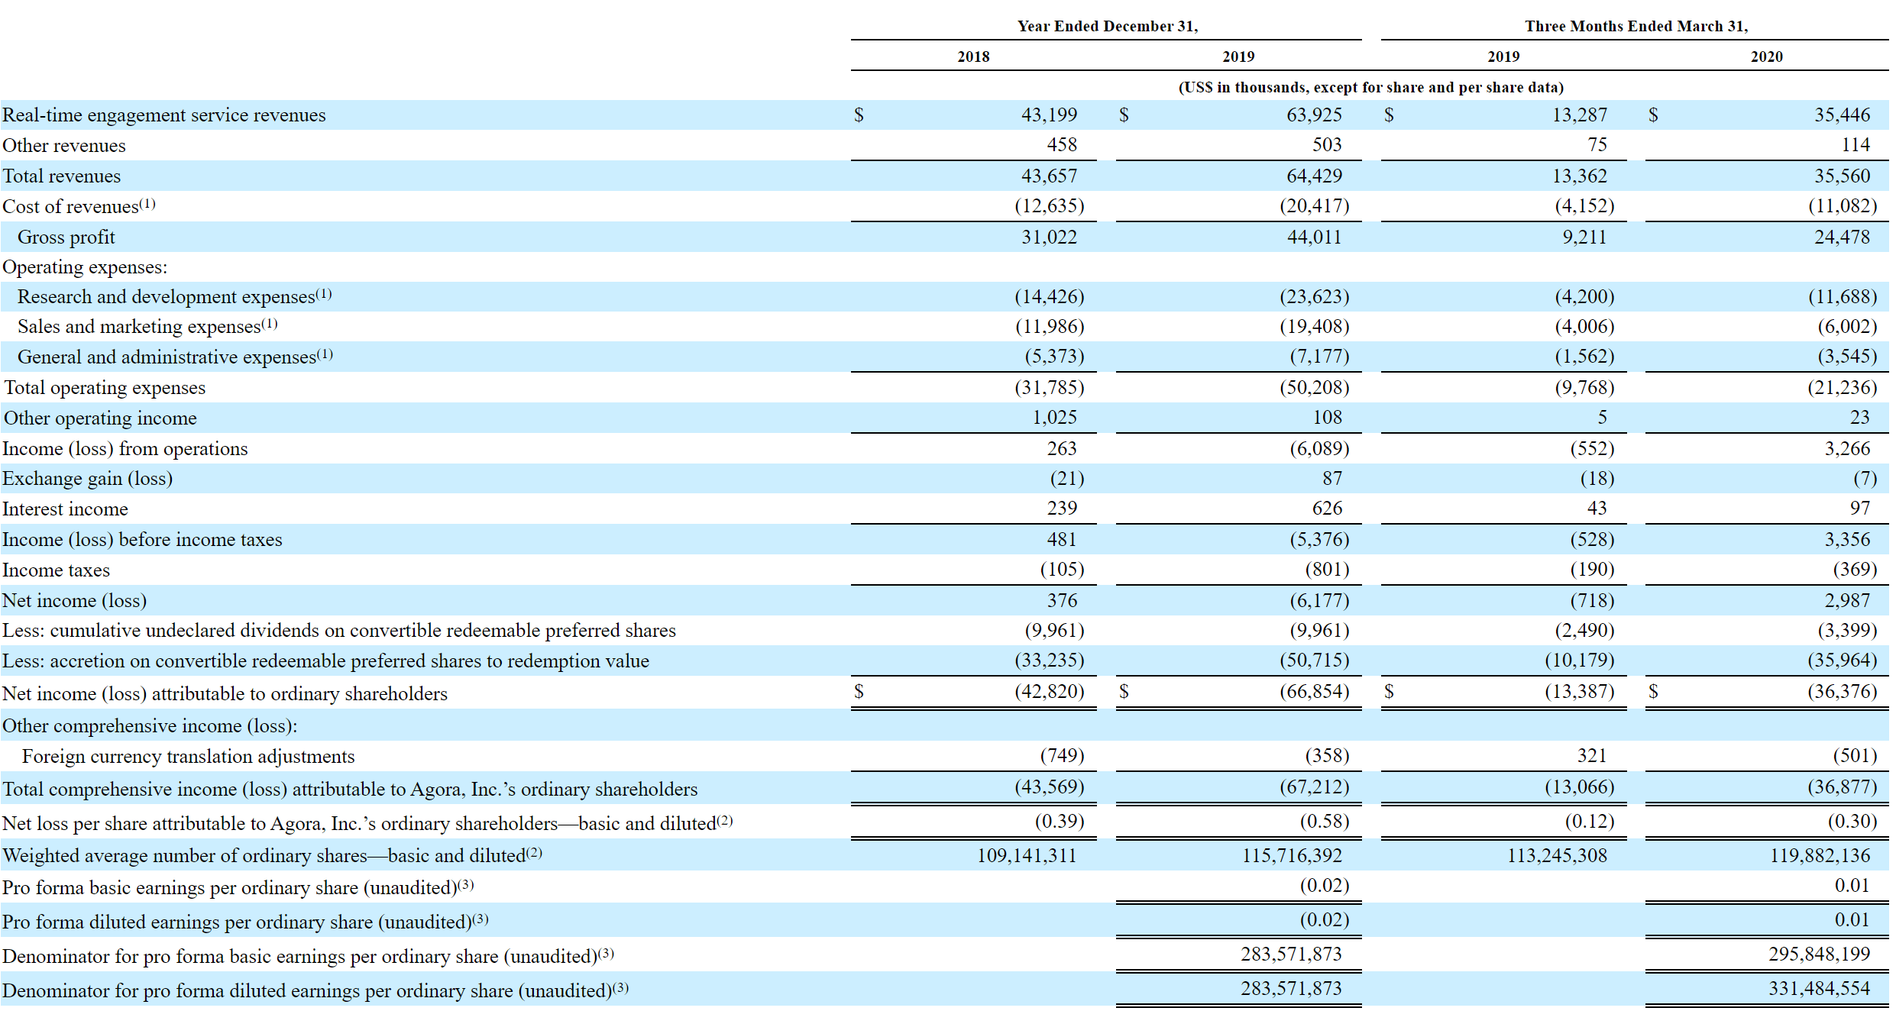Click Foreign currency translation adjustments label
The width and height of the screenshot is (1896, 1011).
188,757
